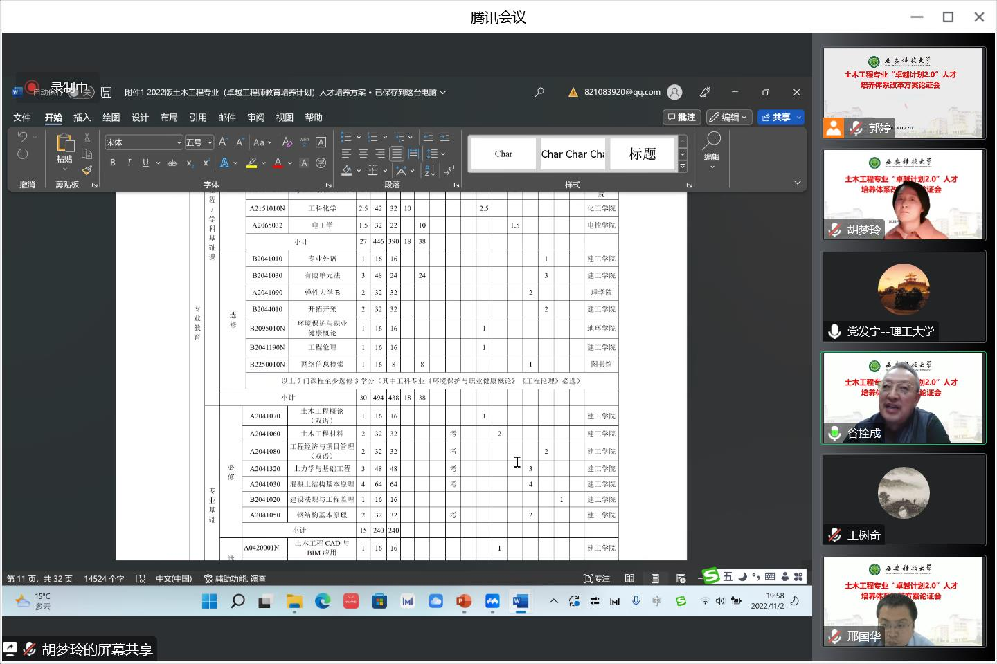This screenshot has width=997, height=664.
Task: Open the 布局 ribbon tab
Action: coord(169,118)
